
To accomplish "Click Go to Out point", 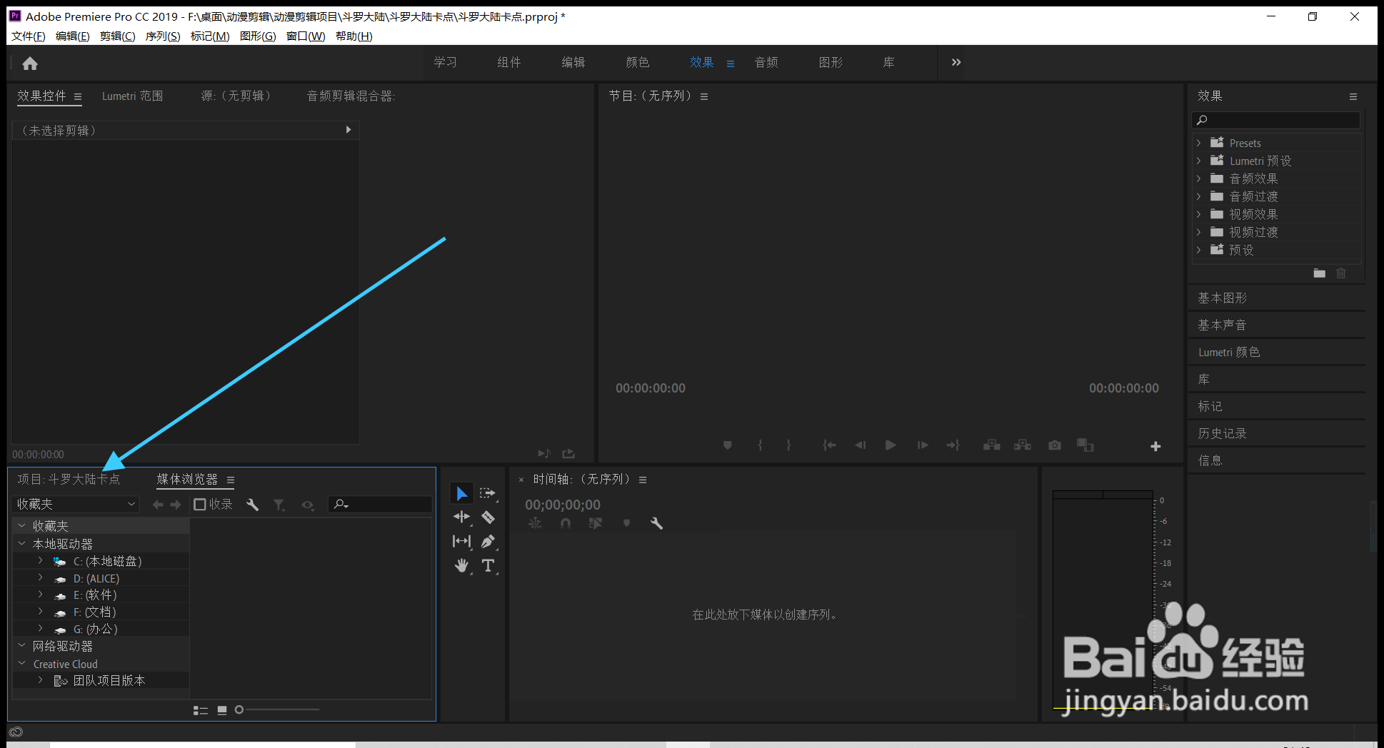I will (x=953, y=445).
